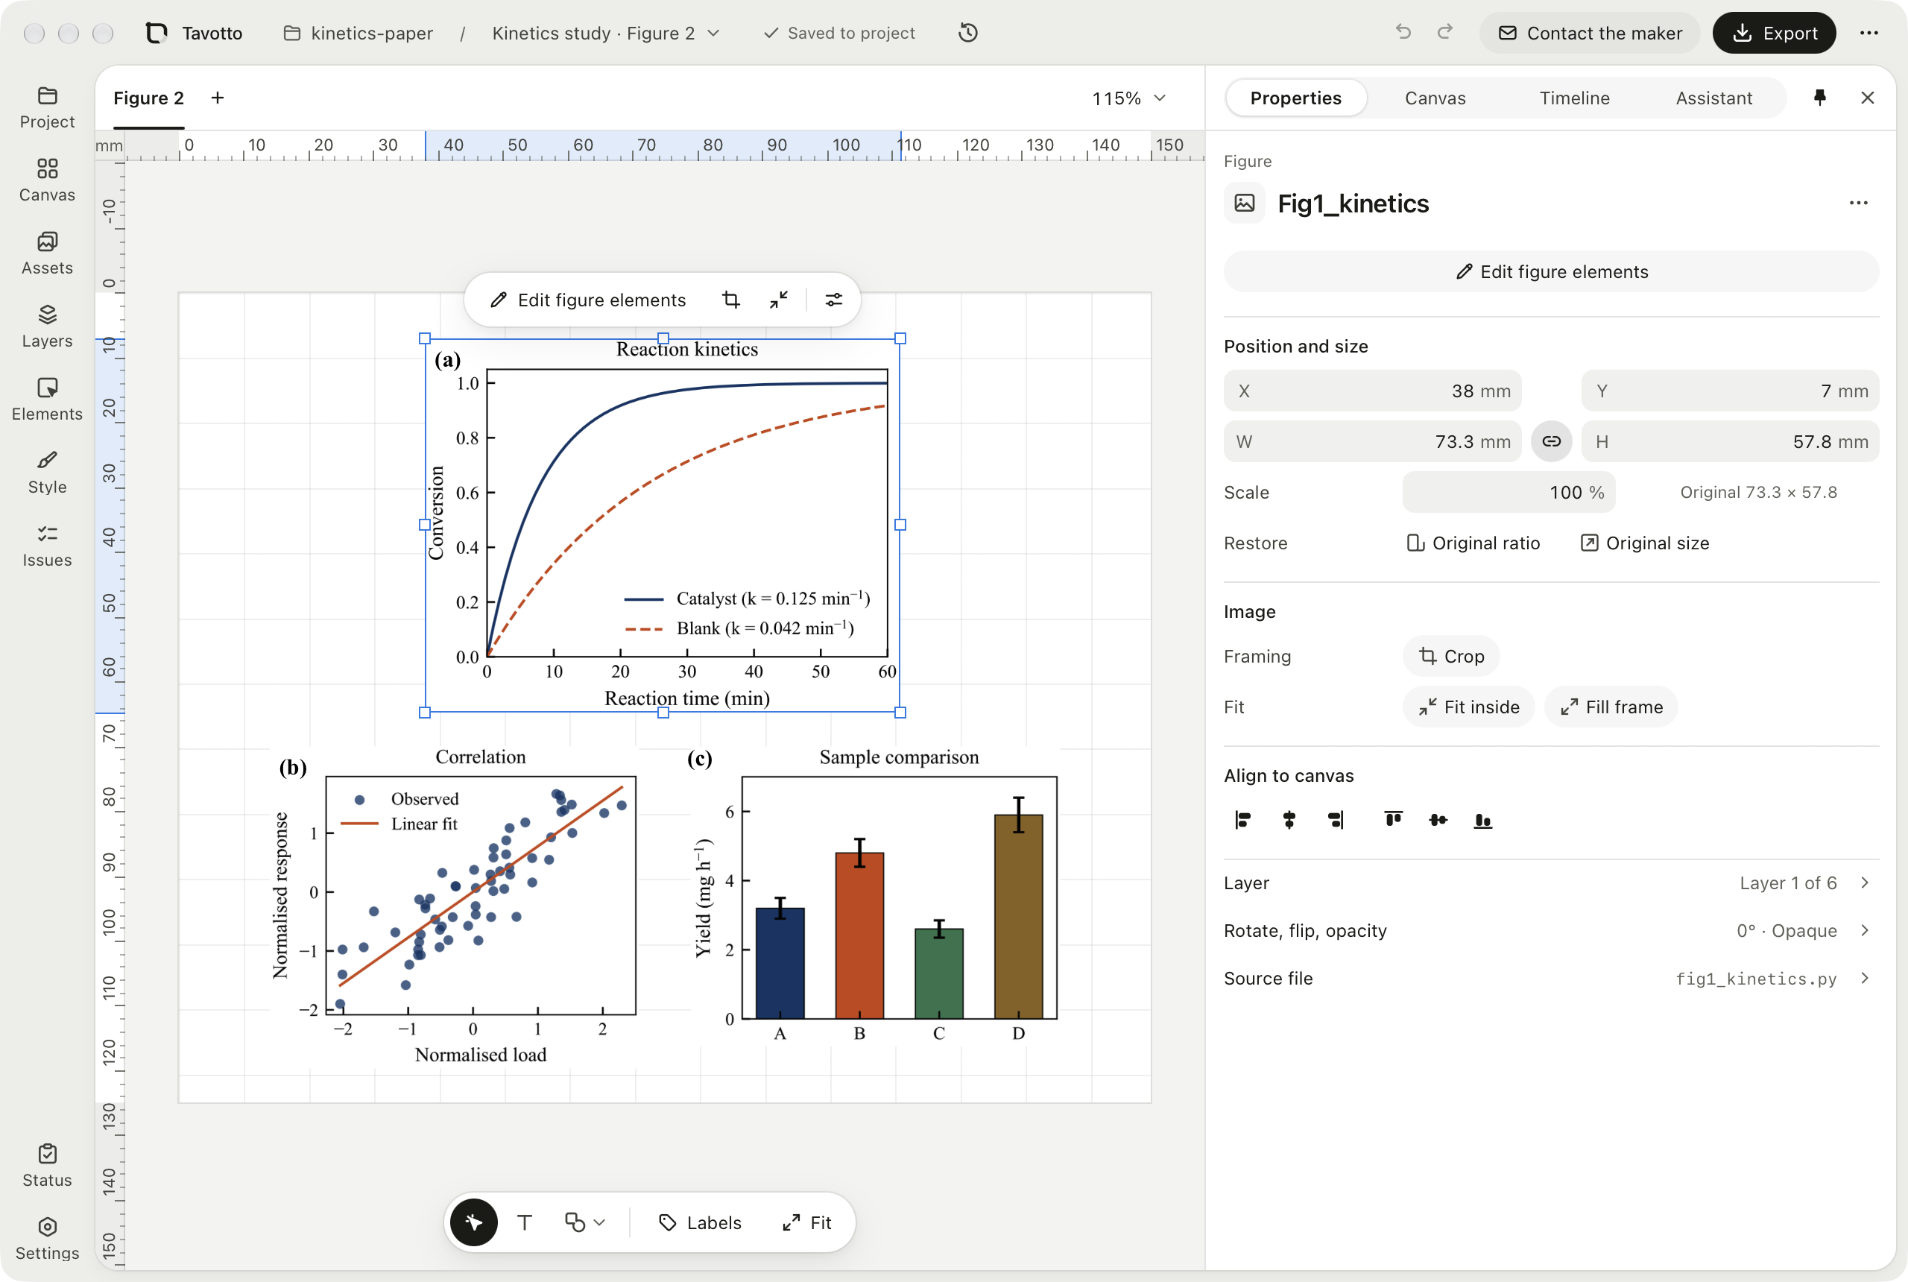Toggle the pin panel icon
Viewport: 1908px width, 1282px height.
[x=1820, y=98]
